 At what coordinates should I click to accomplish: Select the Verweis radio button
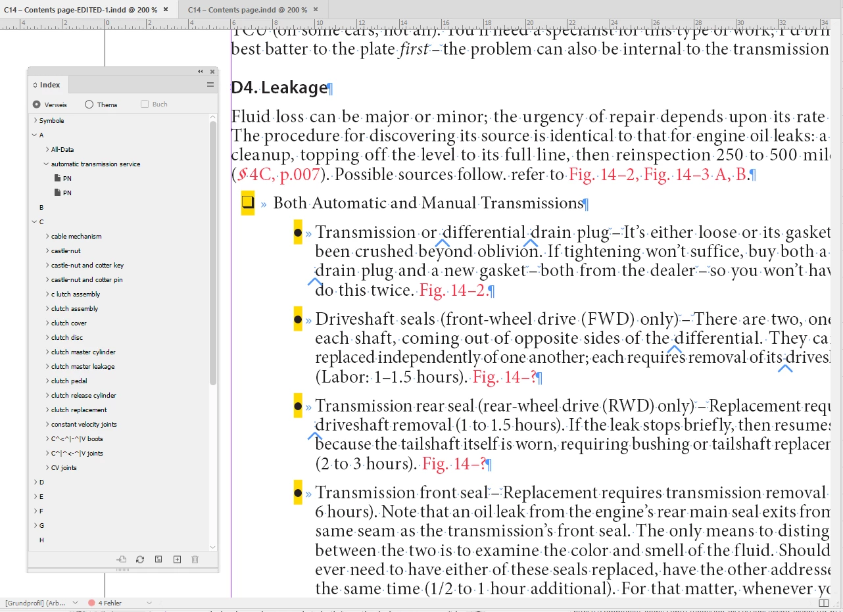[36, 105]
